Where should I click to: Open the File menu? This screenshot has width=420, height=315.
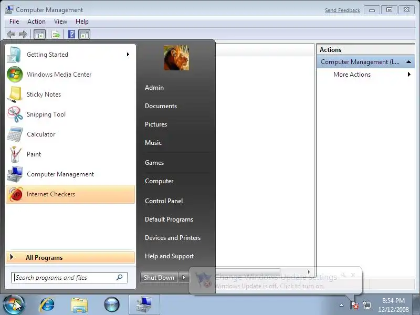click(x=14, y=22)
